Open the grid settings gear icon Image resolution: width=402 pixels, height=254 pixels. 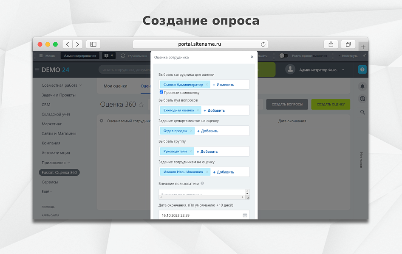click(x=101, y=121)
